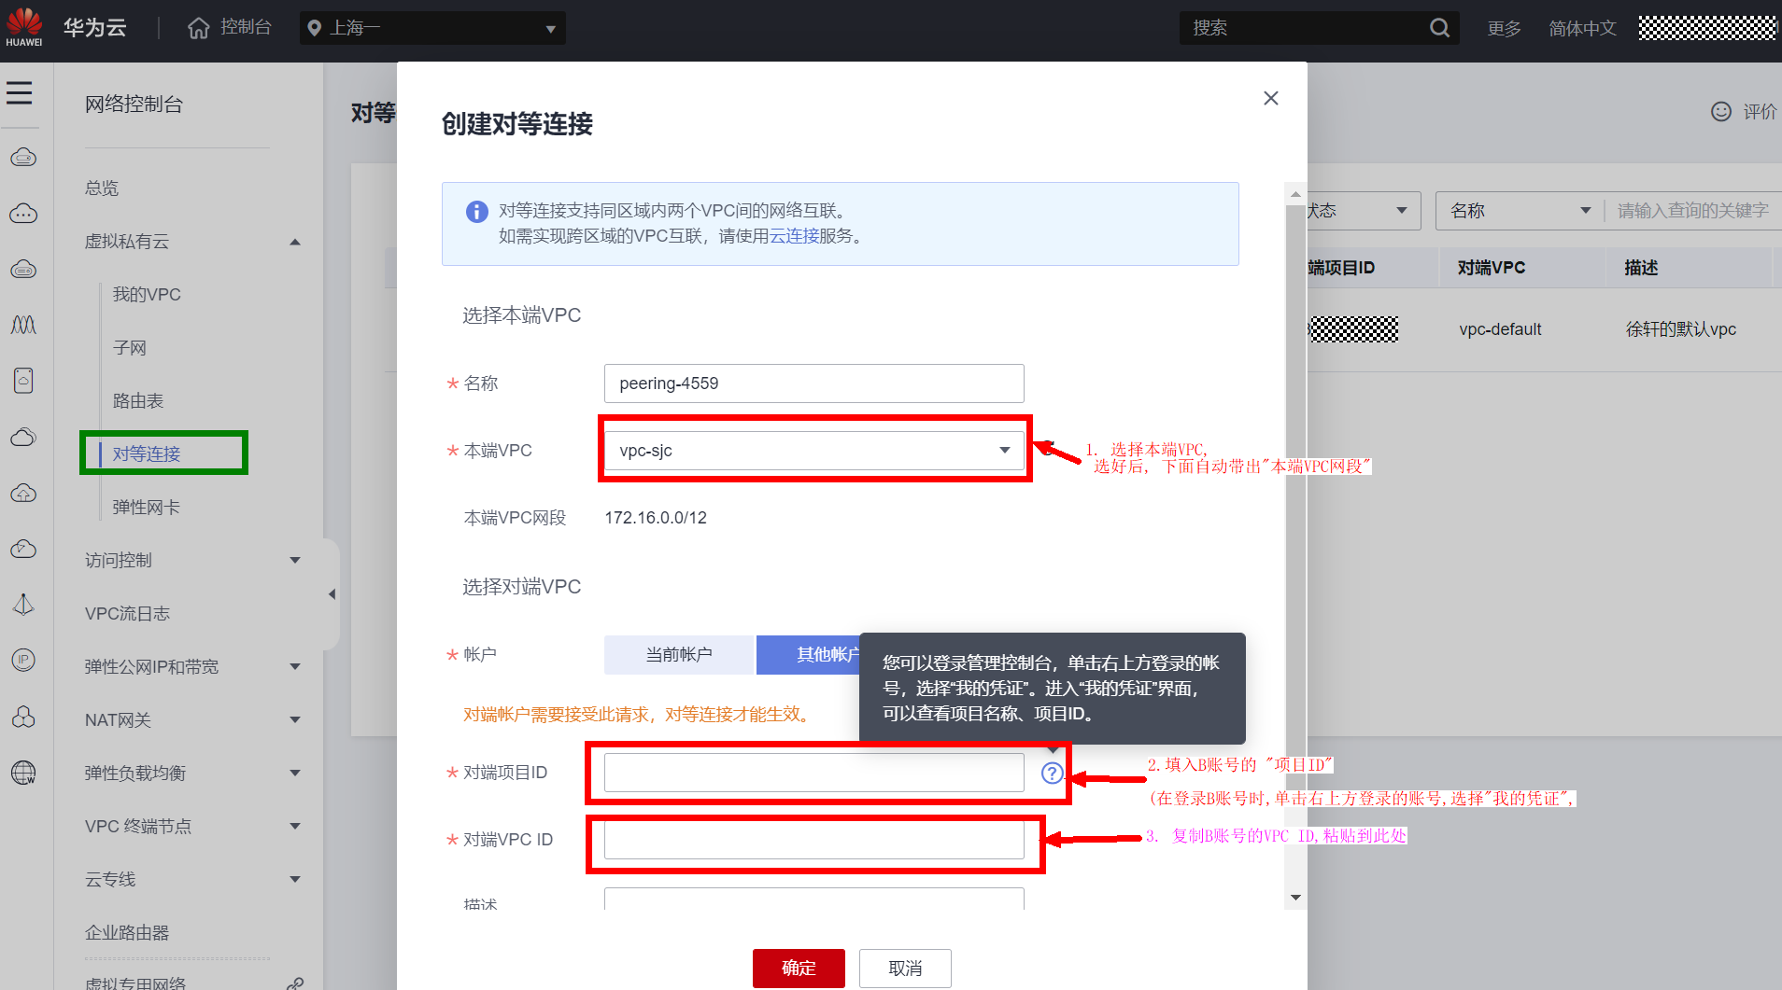1782x990 pixels.
Task: Click the first cloud service icon in left rail
Action: pyautogui.click(x=23, y=157)
